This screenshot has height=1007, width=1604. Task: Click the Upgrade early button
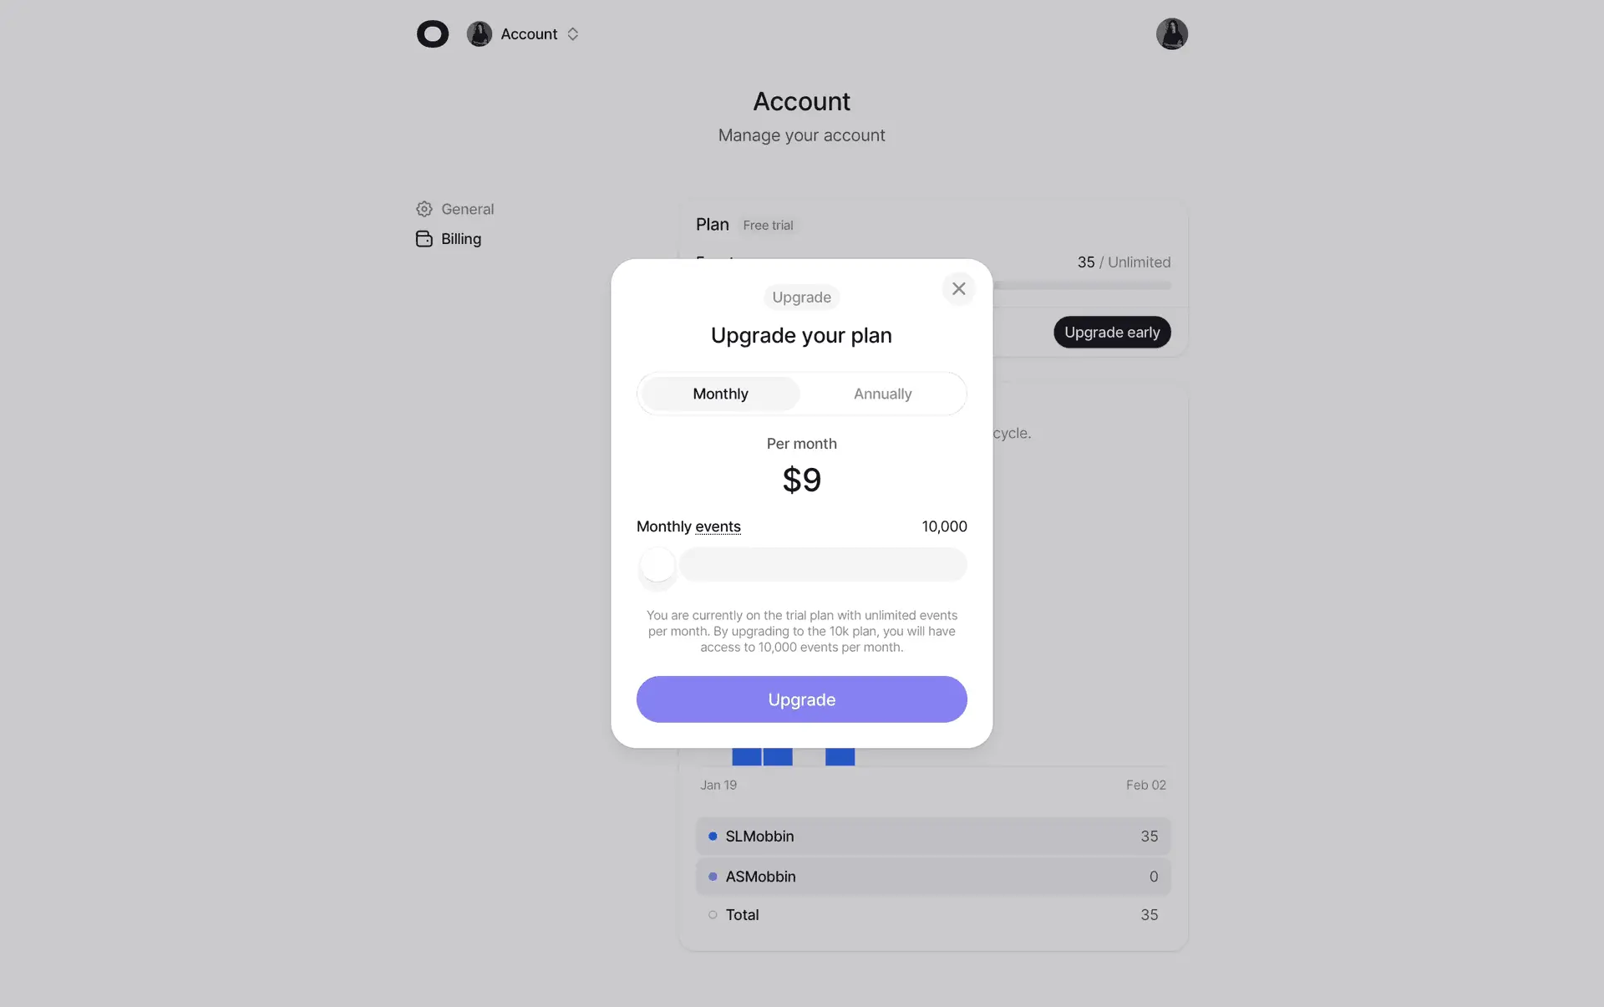pyautogui.click(x=1112, y=333)
